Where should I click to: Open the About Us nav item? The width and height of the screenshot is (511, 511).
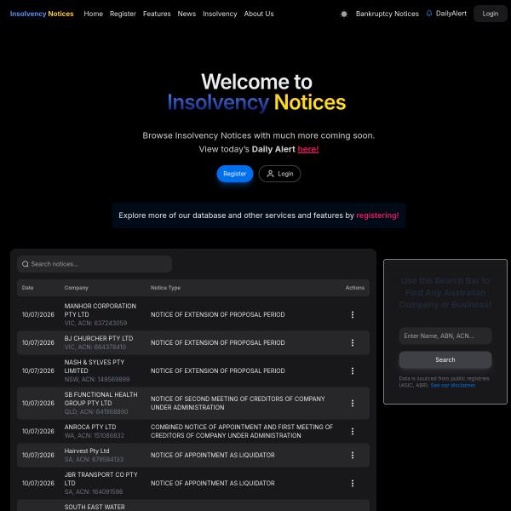[259, 14]
